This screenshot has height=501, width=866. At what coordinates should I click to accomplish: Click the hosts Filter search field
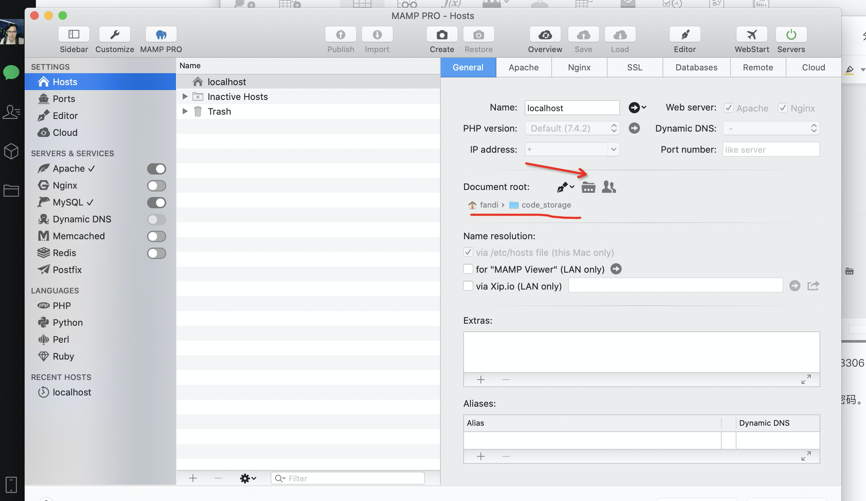click(x=348, y=478)
